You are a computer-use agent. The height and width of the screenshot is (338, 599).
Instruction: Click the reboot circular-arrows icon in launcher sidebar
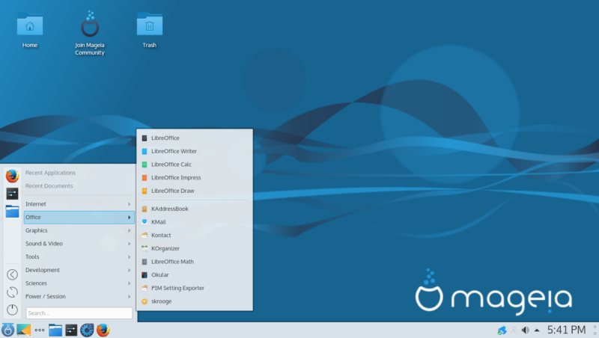[12, 292]
